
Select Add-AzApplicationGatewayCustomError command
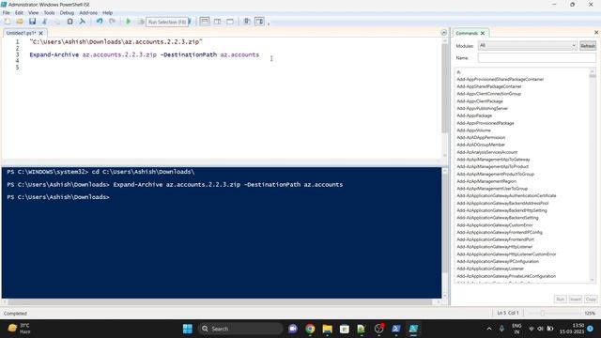(x=495, y=225)
